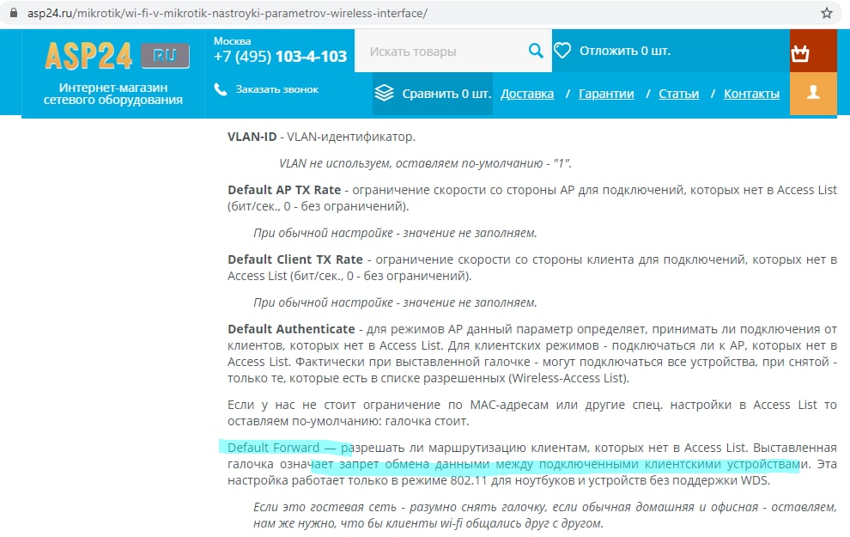Click 'Отложить 0 шт.' wishlist link
The image size is (850, 537).
[624, 51]
